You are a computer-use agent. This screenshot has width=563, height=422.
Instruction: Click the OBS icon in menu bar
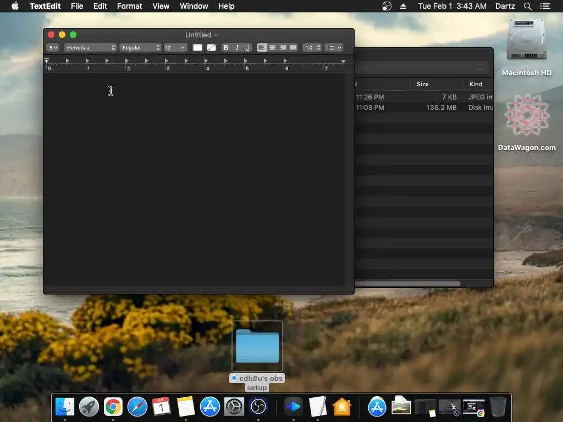387,6
